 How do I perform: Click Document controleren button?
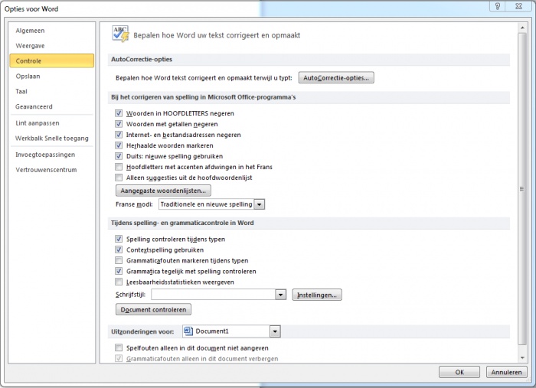[x=153, y=309]
